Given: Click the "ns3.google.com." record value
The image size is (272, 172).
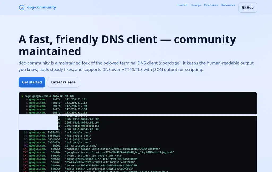Looking at the screenshot, I should click(x=78, y=132).
